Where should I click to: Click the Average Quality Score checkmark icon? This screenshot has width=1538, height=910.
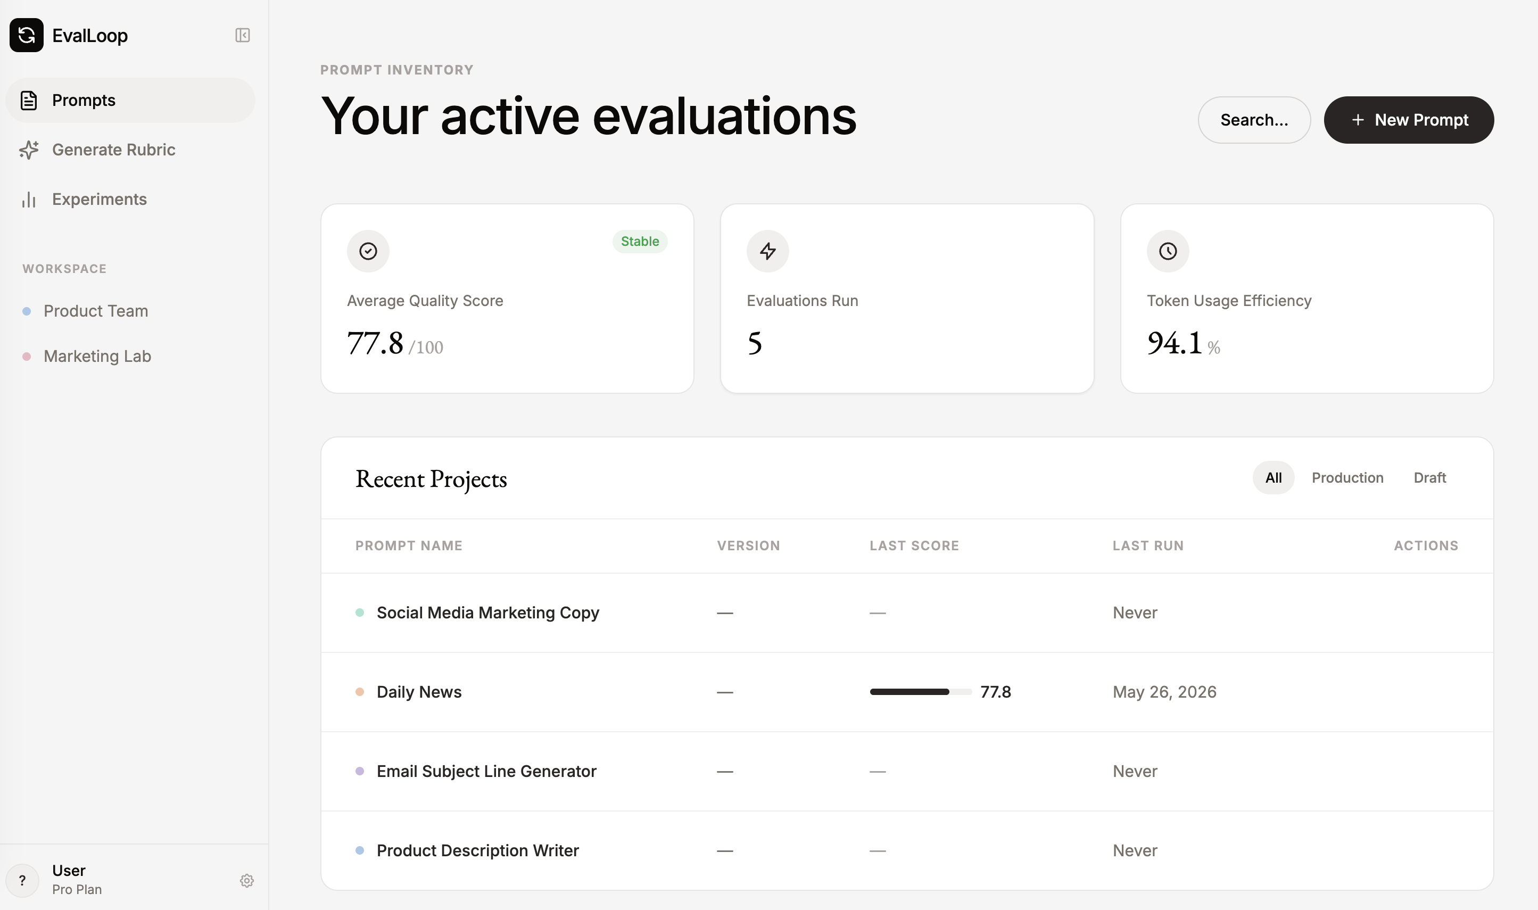click(x=368, y=251)
